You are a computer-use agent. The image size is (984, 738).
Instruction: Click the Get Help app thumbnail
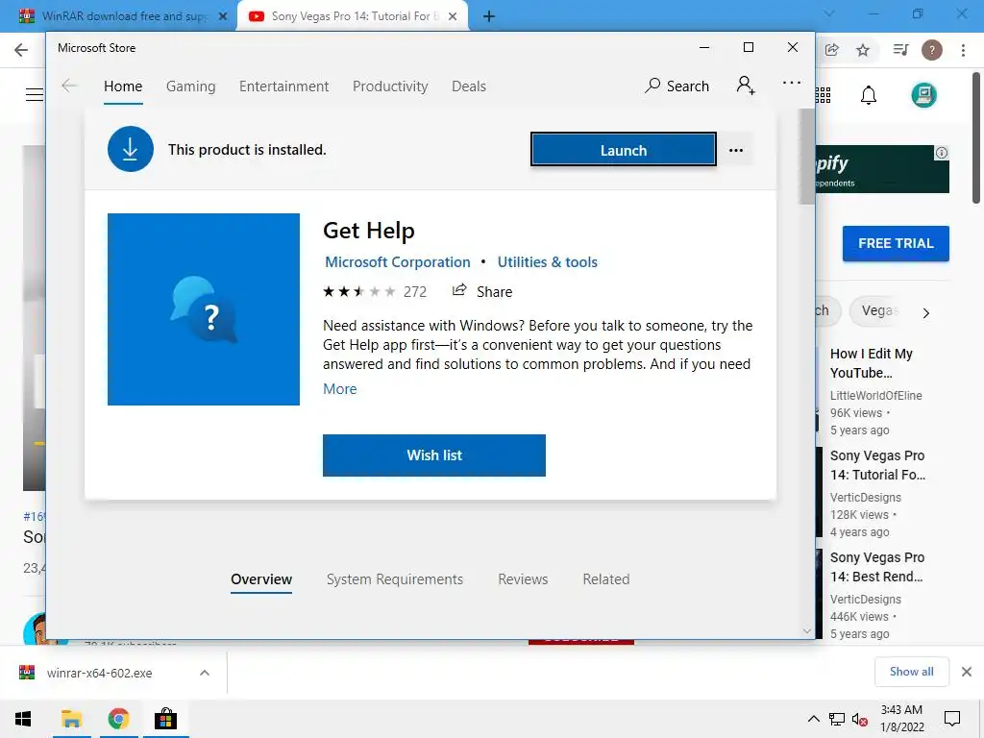point(204,309)
